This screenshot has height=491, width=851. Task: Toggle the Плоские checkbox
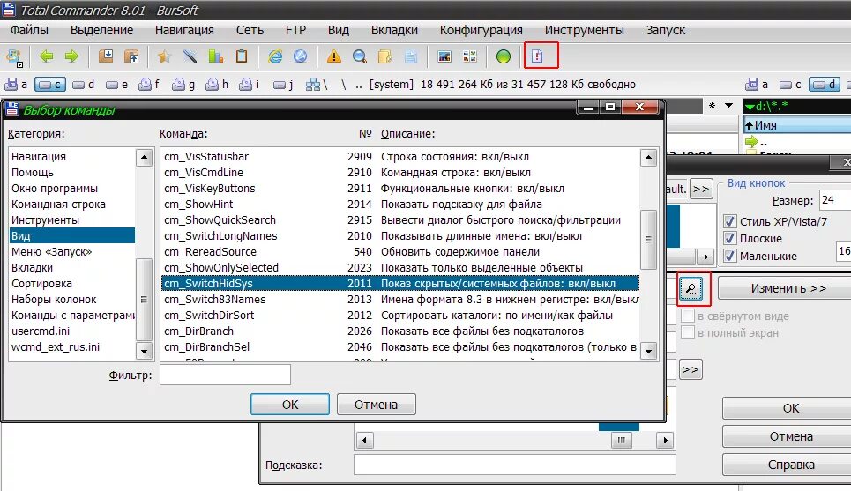pos(730,238)
